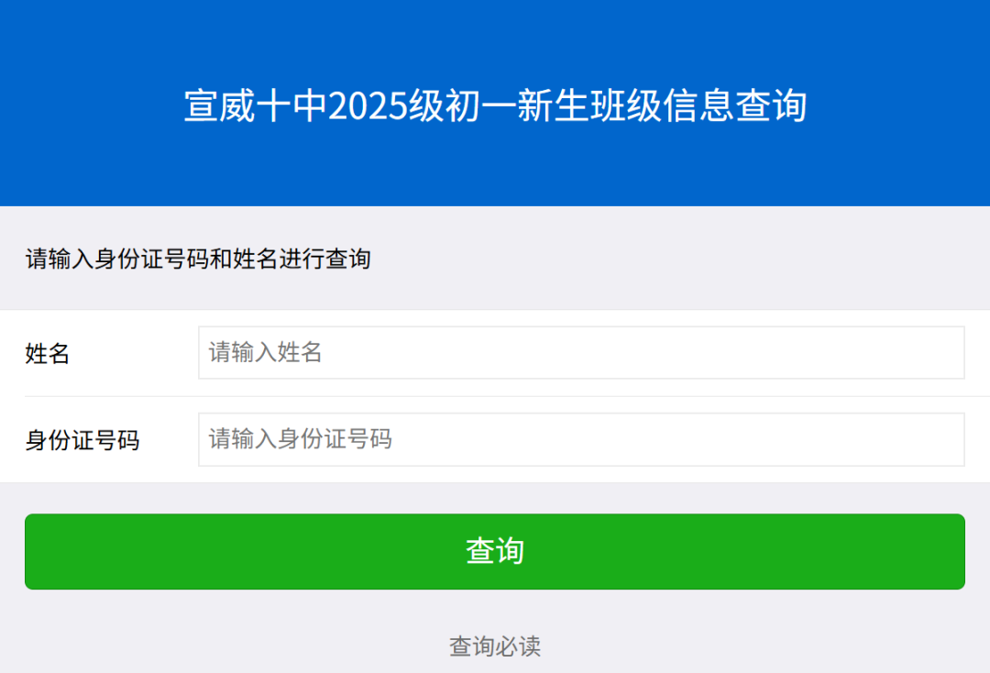Screen dimensions: 990x673
Task: Click the gray 查询必读 text below the button
Action: tap(494, 646)
